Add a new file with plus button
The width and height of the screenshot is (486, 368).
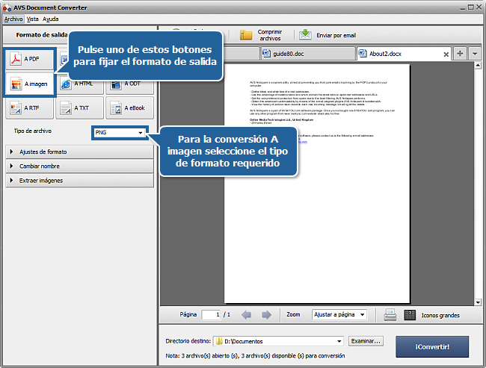[x=460, y=54]
